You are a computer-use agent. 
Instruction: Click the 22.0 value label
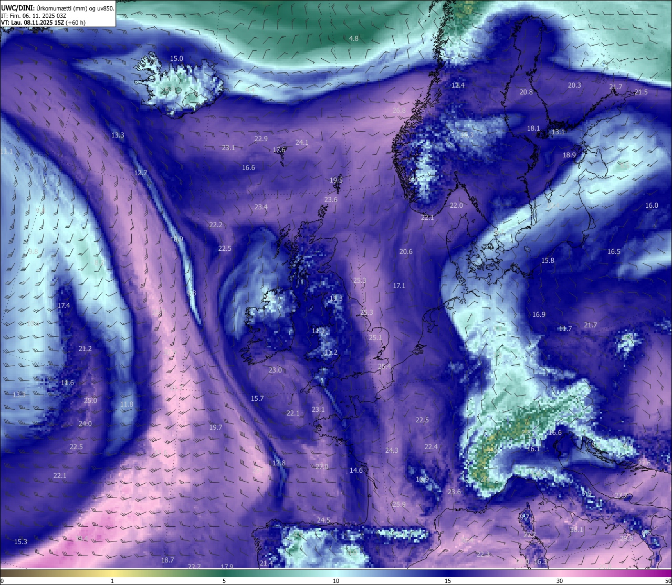point(456,205)
